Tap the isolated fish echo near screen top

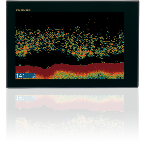coord(84,15)
